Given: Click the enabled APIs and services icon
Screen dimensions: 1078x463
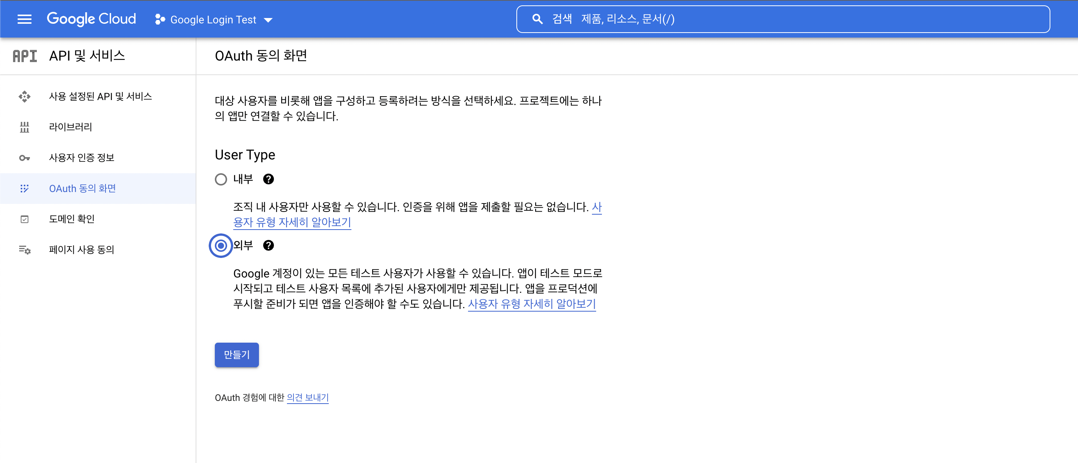Looking at the screenshot, I should (x=25, y=97).
